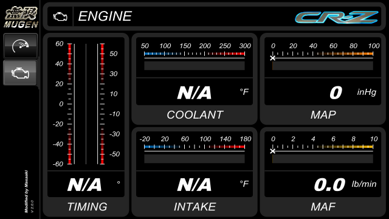
Task: Click the MAF gauge X marker
Action: (x=273, y=151)
